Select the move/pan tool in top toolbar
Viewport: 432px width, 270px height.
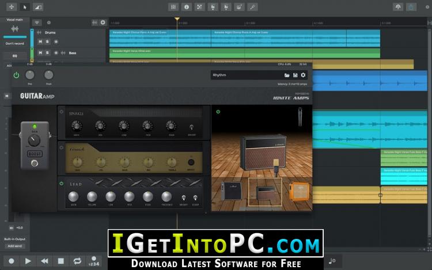click(12, 7)
